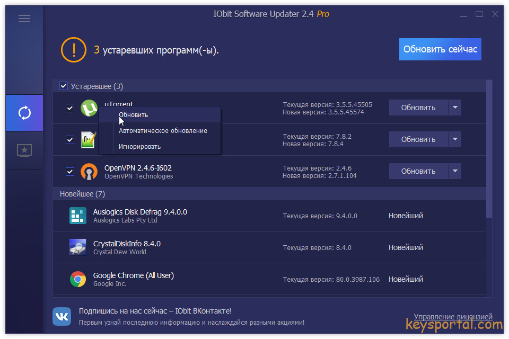The image size is (509, 339).
Task: Choose Игнорировать in the context menu
Action: tap(139, 147)
